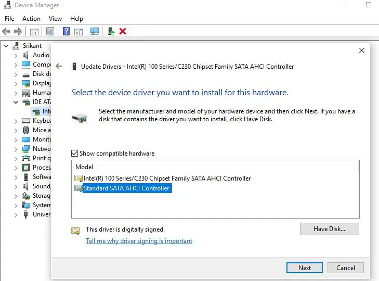The image size is (379, 281).
Task: Collapse the Srikant root computer node
Action: tap(6, 46)
